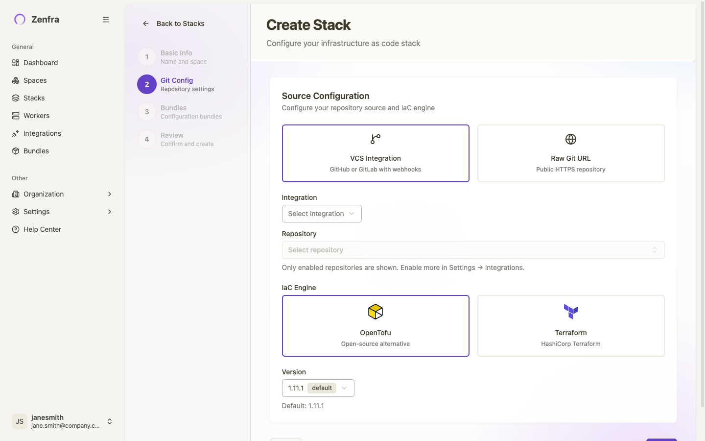Open the Select repository dropdown
The image size is (705, 441).
pos(473,250)
